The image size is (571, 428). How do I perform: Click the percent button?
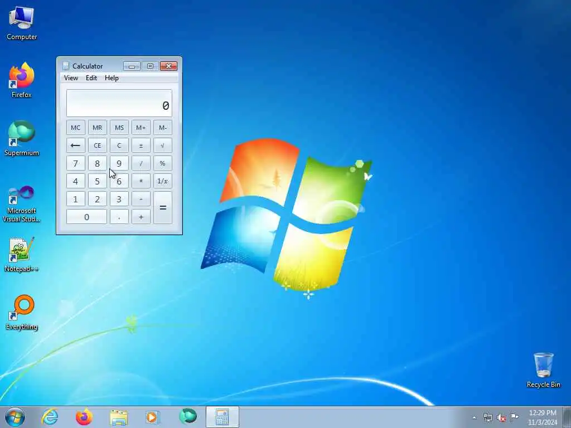point(163,163)
